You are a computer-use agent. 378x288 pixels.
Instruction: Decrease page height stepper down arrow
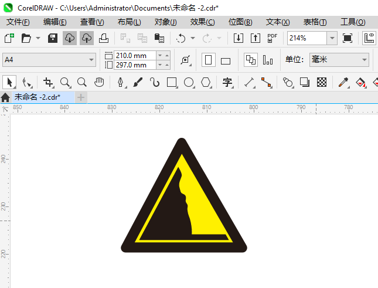[160, 65]
